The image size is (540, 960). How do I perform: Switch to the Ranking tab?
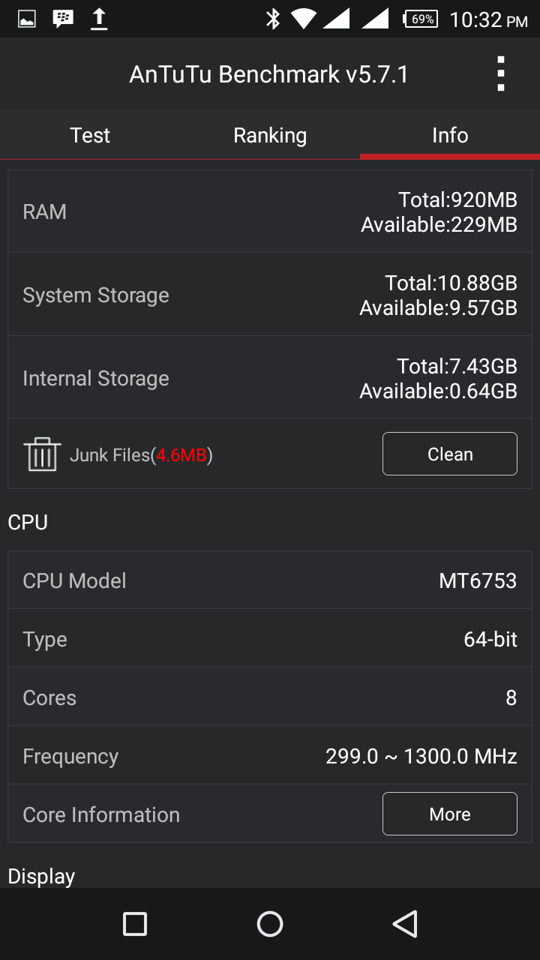click(270, 135)
